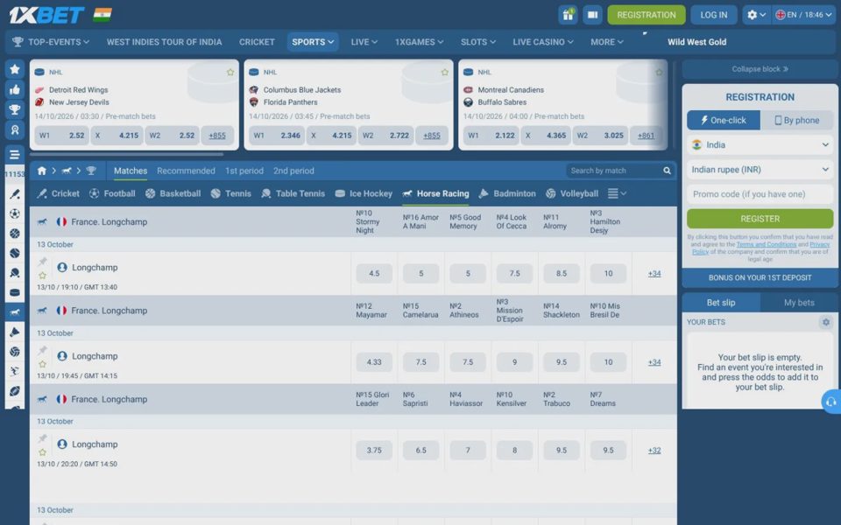
Task: Open the hamburger menu in left sidebar
Action: [x=15, y=155]
